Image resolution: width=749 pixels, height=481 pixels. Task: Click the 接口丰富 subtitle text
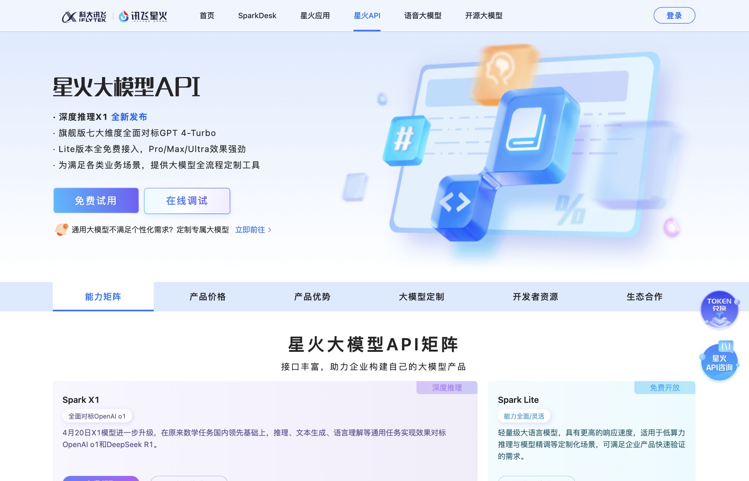tap(373, 367)
